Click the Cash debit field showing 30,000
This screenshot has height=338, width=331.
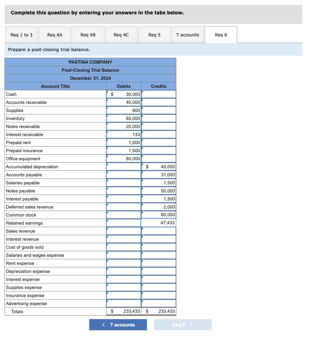(124, 94)
